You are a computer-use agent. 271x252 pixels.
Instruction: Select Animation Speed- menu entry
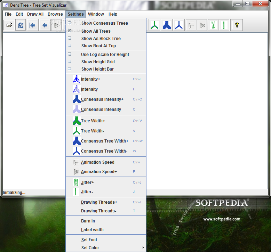click(106, 162)
